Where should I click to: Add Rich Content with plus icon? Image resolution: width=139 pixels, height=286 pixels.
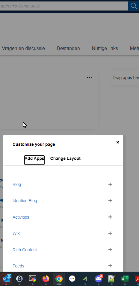click(x=110, y=250)
